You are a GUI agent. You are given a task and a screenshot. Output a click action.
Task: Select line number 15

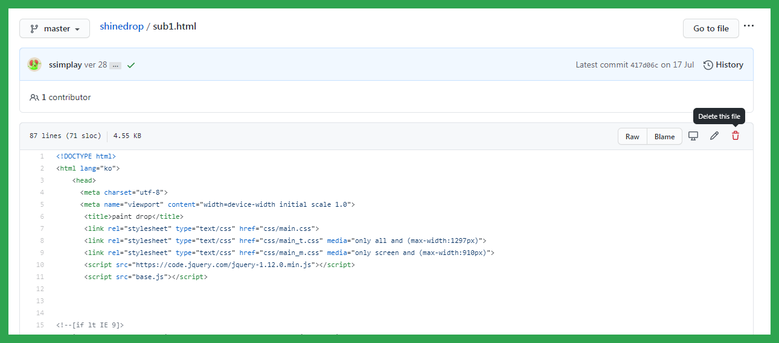point(40,325)
